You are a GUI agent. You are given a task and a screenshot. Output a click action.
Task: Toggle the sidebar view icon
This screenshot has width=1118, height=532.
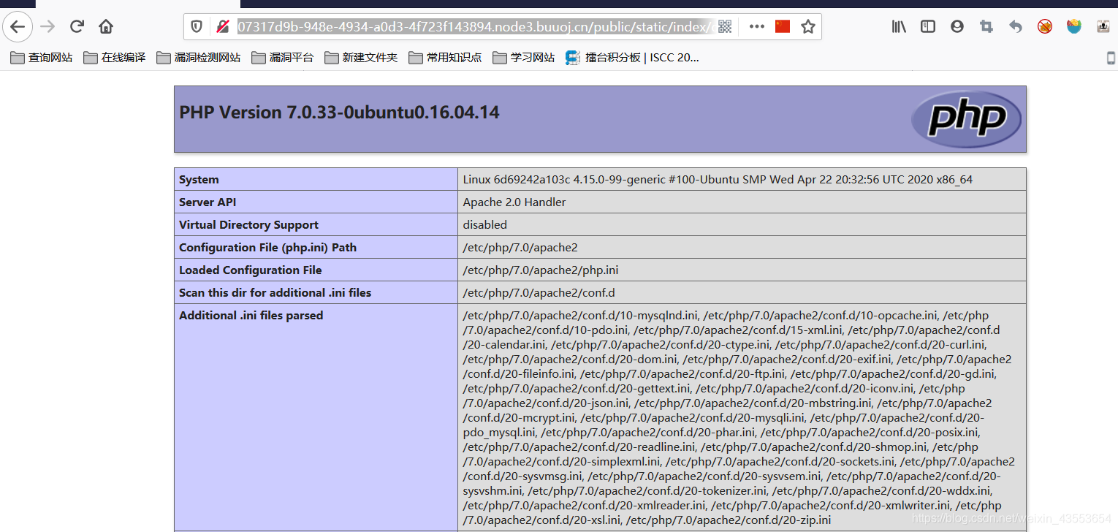pyautogui.click(x=928, y=27)
